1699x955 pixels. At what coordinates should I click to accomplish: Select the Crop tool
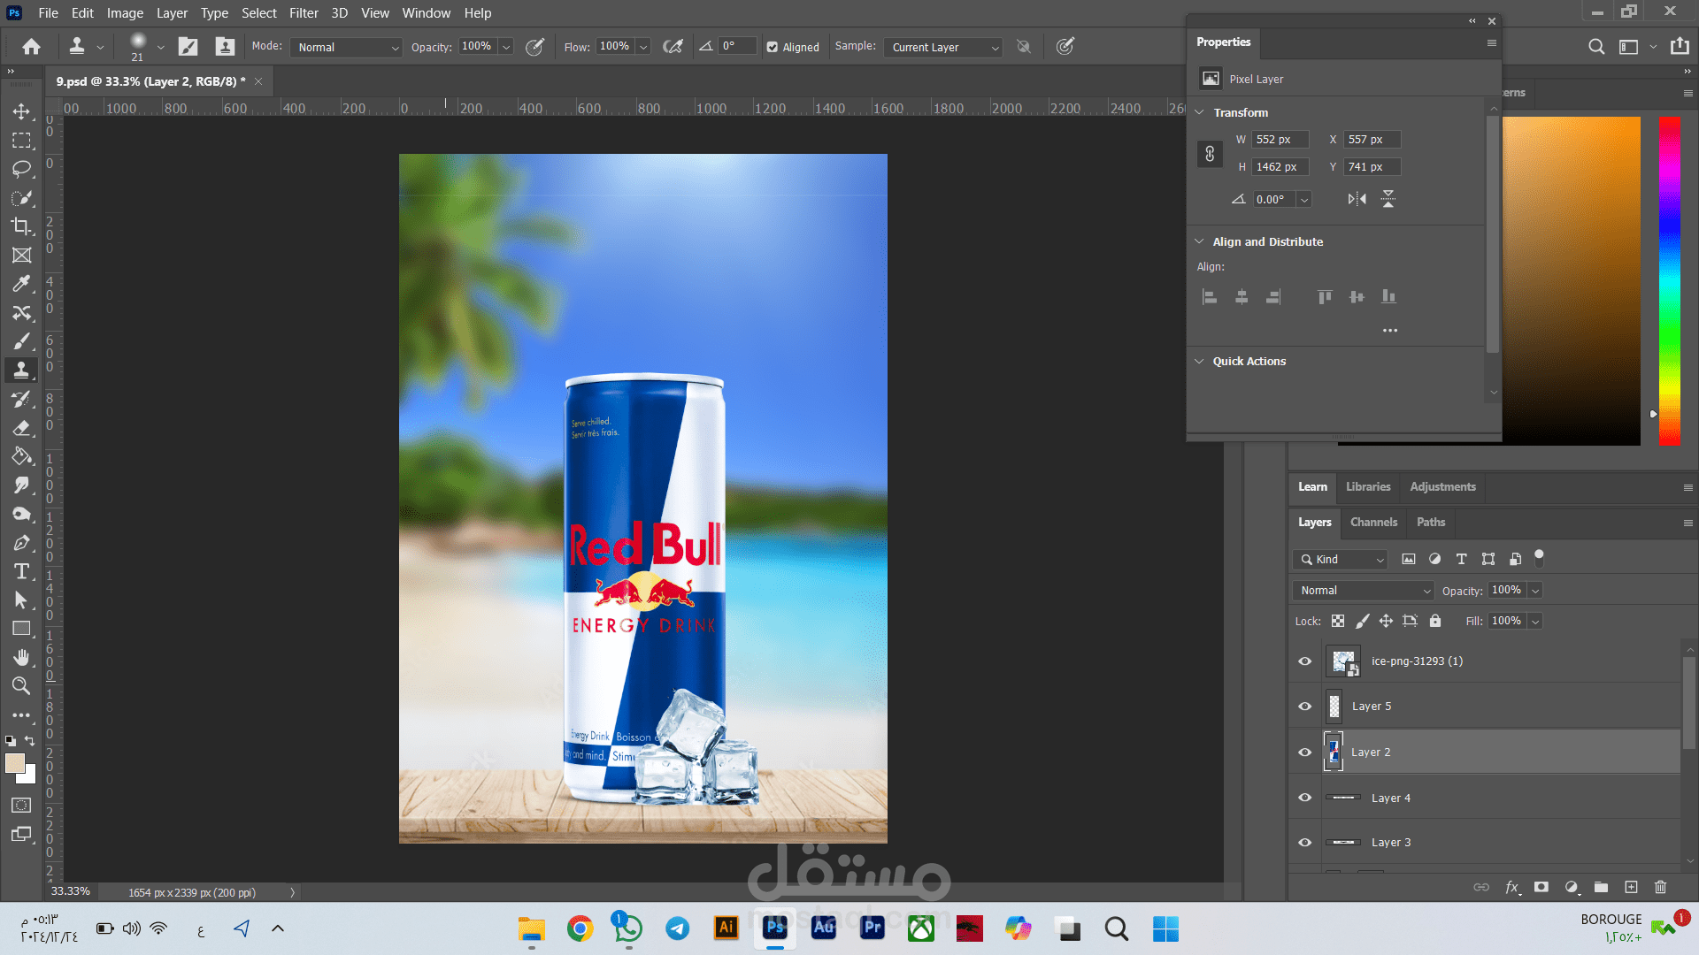point(21,226)
